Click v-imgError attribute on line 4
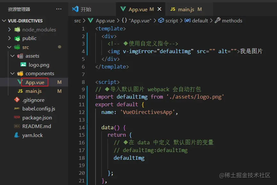Screen dimensions: 277x185 [x=139, y=52]
